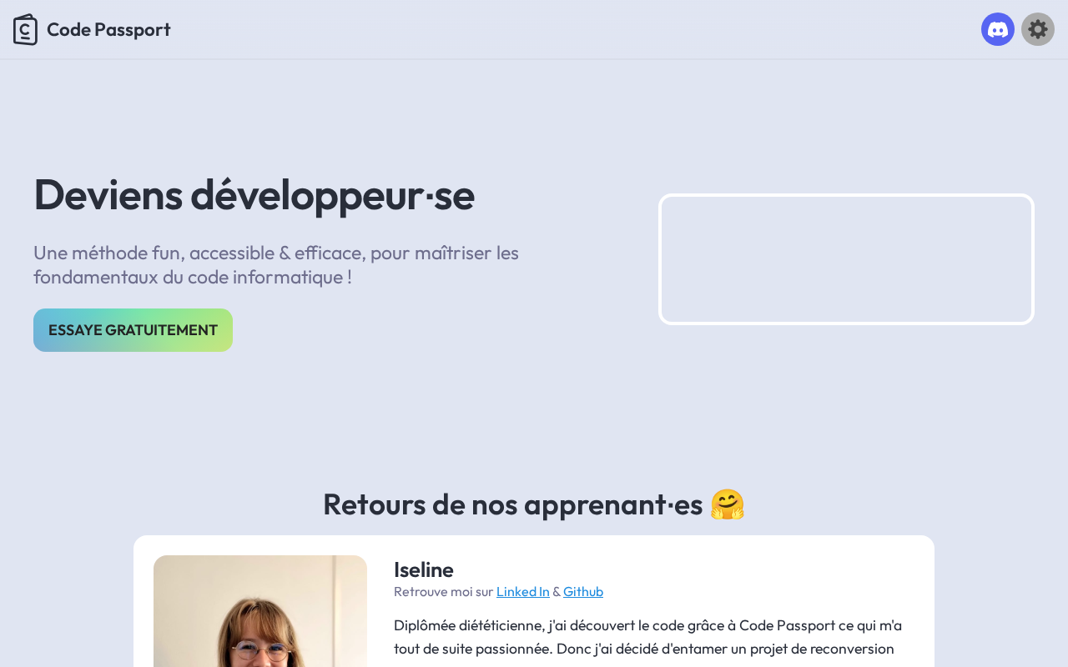Click the 'Retrouve moi sur' text
Viewport: 1068px width, 667px height.
(444, 591)
